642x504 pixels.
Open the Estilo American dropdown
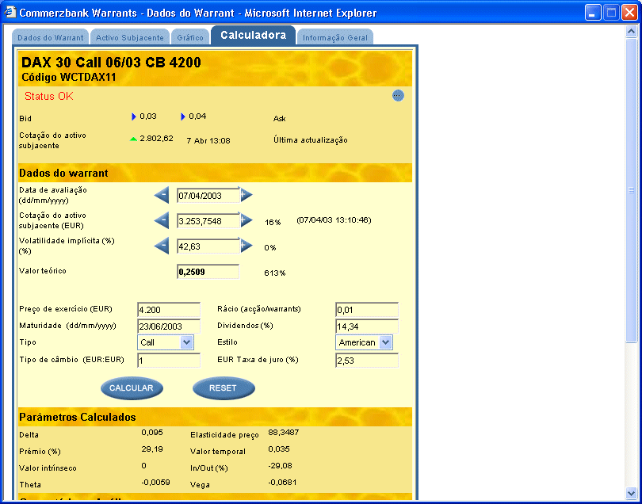[385, 342]
